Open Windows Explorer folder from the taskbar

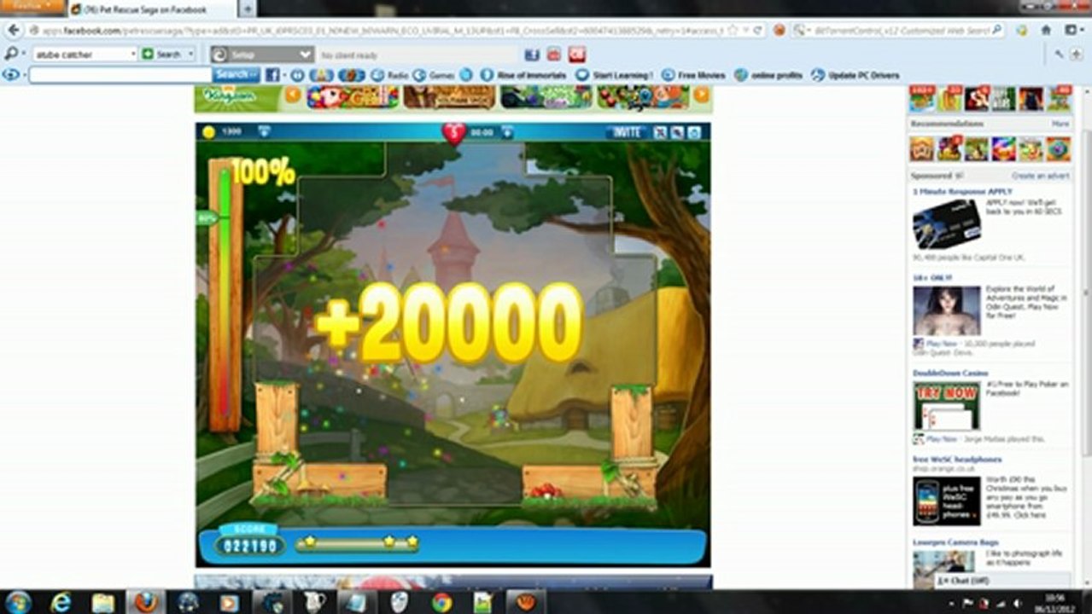(103, 602)
